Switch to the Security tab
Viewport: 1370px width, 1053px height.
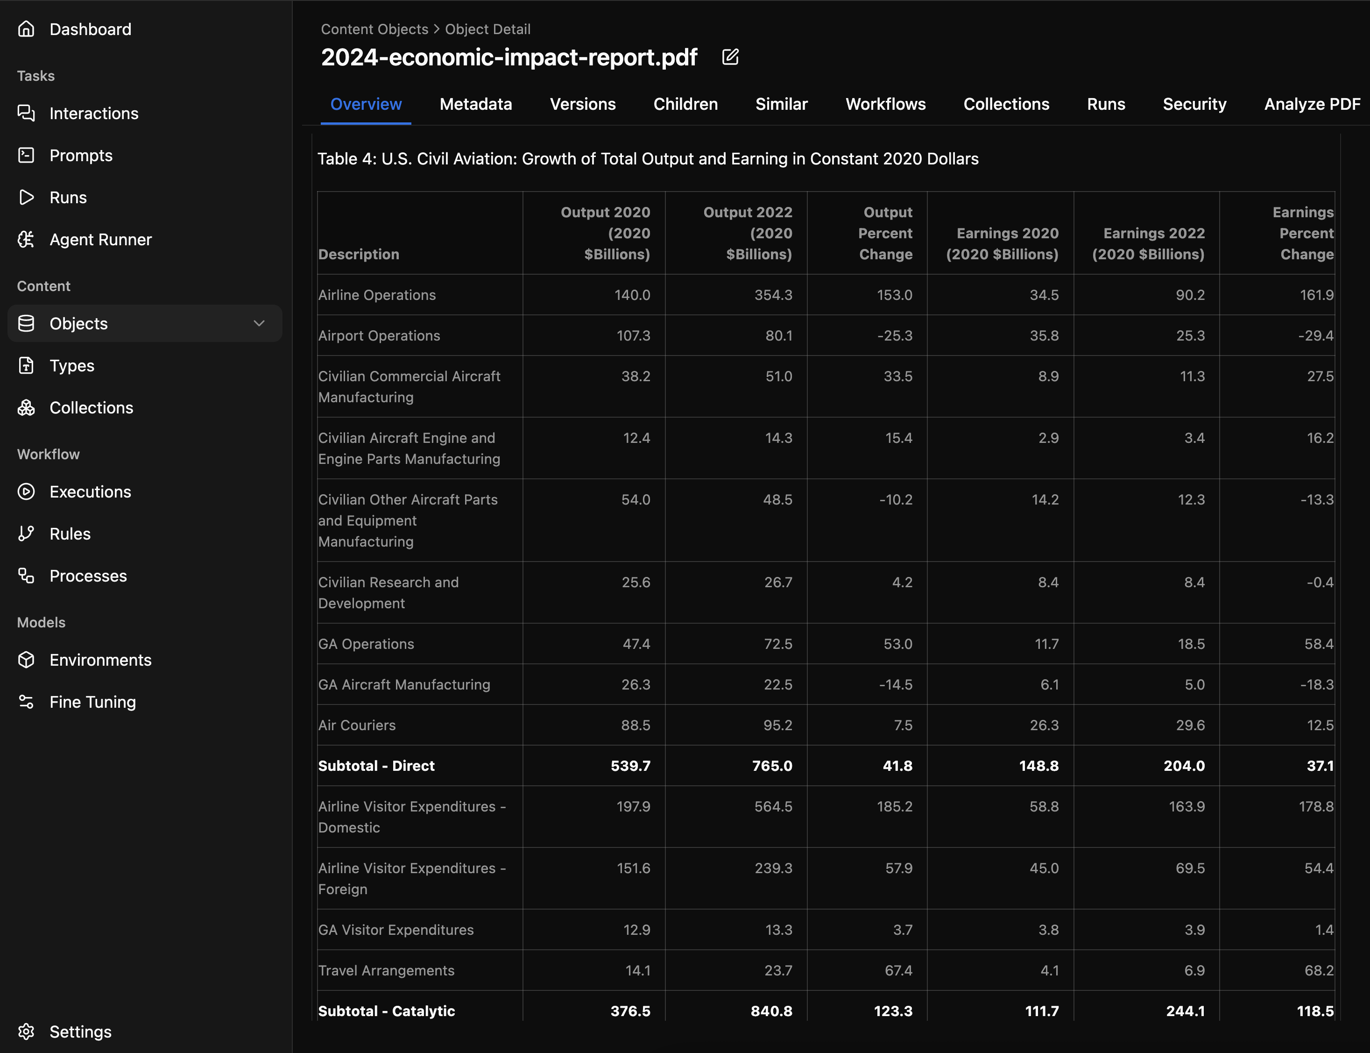[1194, 104]
